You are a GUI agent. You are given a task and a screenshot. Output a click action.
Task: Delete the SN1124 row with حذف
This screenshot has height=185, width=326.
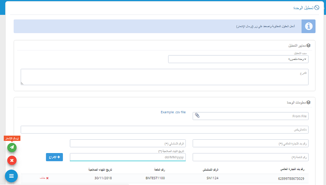44,178
